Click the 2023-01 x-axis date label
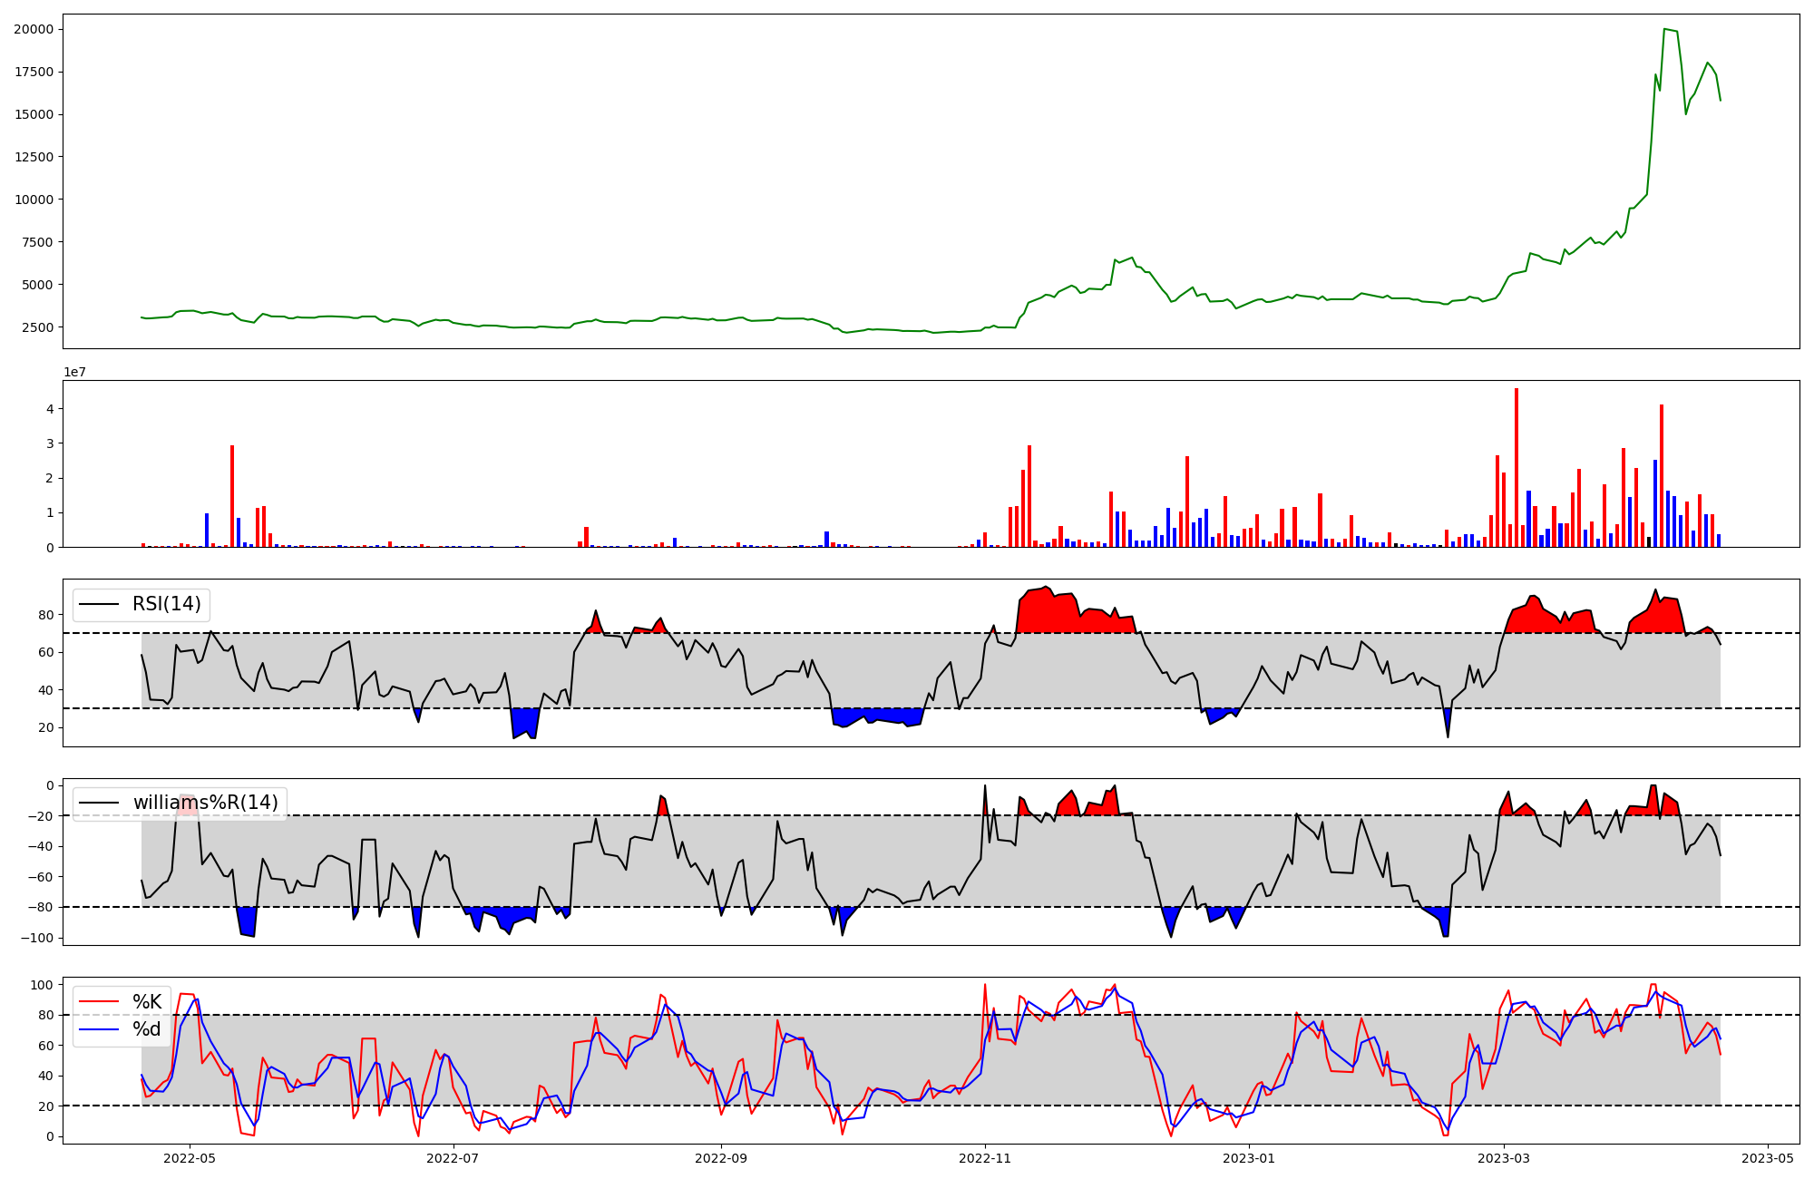 (1249, 1158)
